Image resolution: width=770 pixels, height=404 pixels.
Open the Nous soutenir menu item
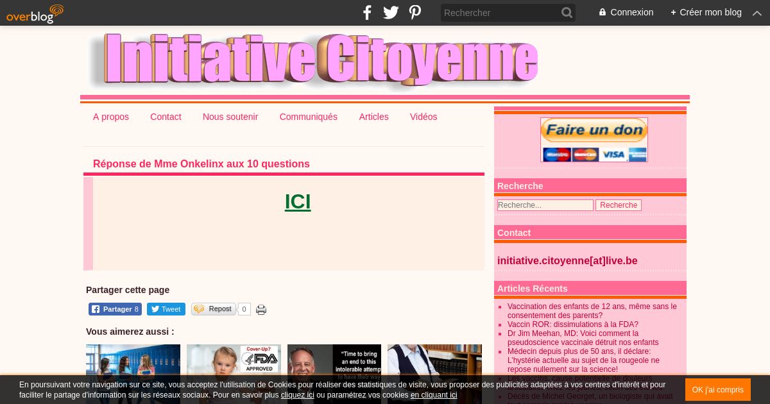coord(230,117)
